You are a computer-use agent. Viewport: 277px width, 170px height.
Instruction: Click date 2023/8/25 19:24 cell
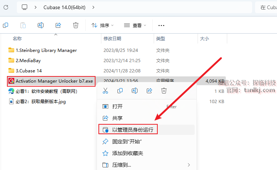(x=121, y=50)
